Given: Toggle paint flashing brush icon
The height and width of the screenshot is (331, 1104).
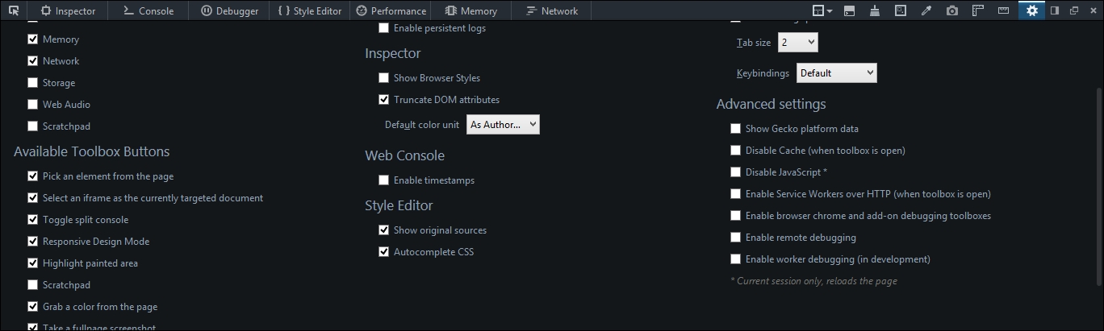Looking at the screenshot, I should 876,10.
